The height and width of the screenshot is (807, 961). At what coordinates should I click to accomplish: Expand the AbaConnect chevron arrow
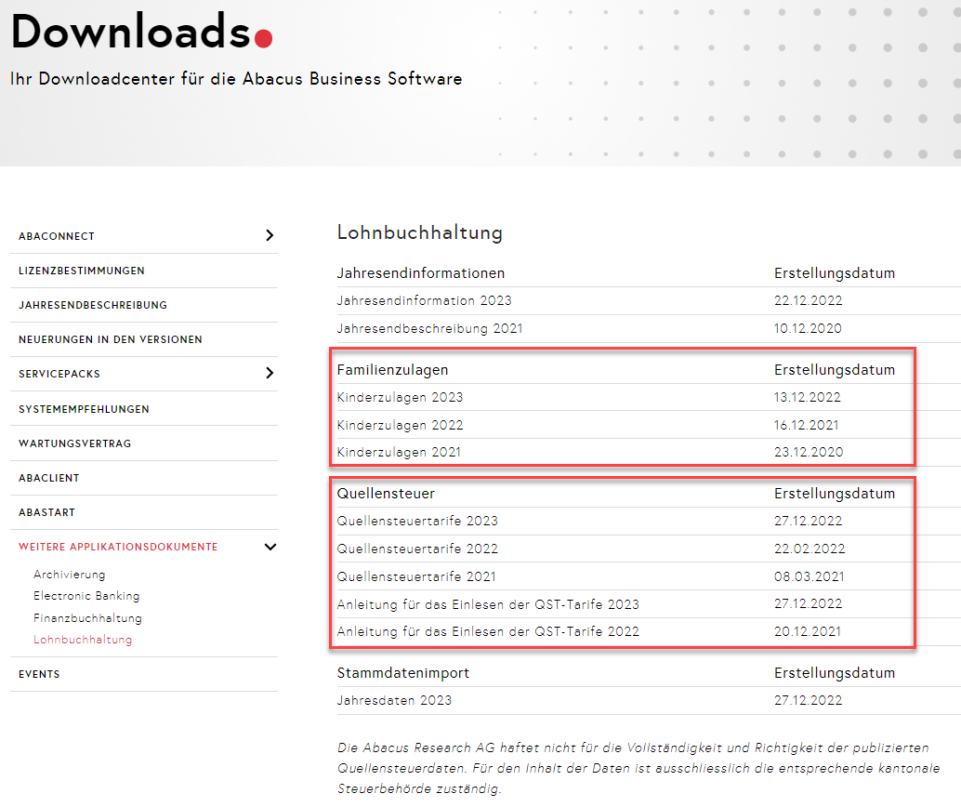[270, 235]
